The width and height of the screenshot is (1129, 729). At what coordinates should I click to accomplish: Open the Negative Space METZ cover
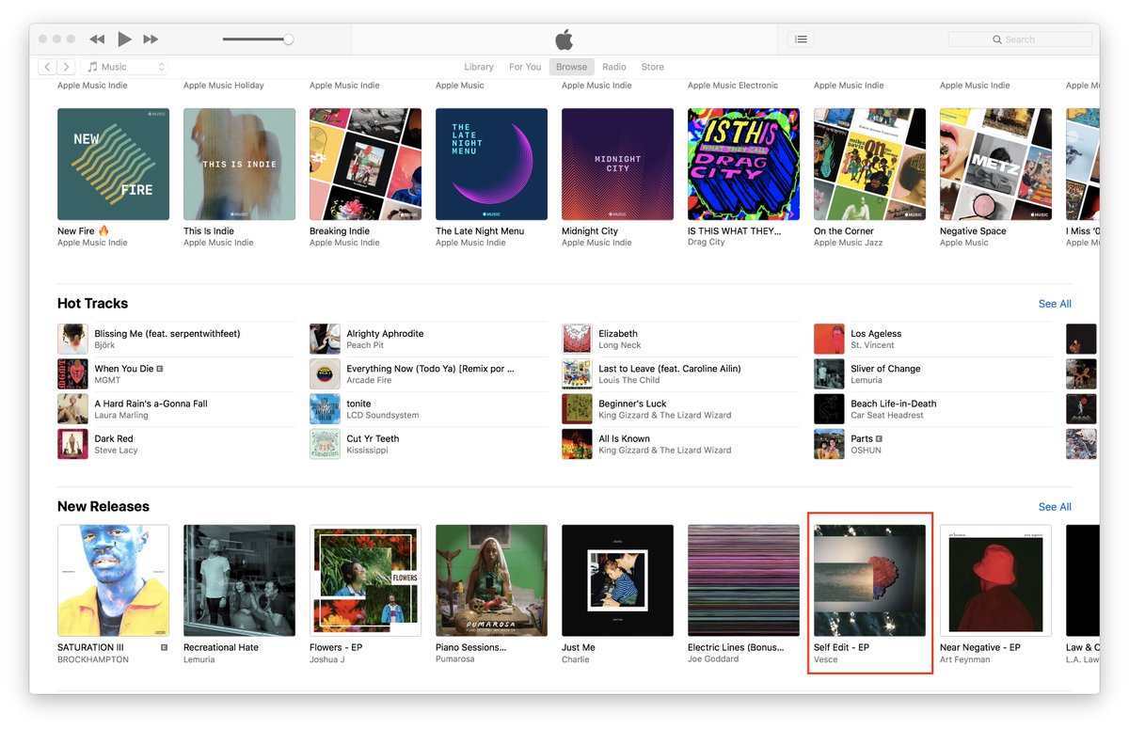click(x=995, y=164)
